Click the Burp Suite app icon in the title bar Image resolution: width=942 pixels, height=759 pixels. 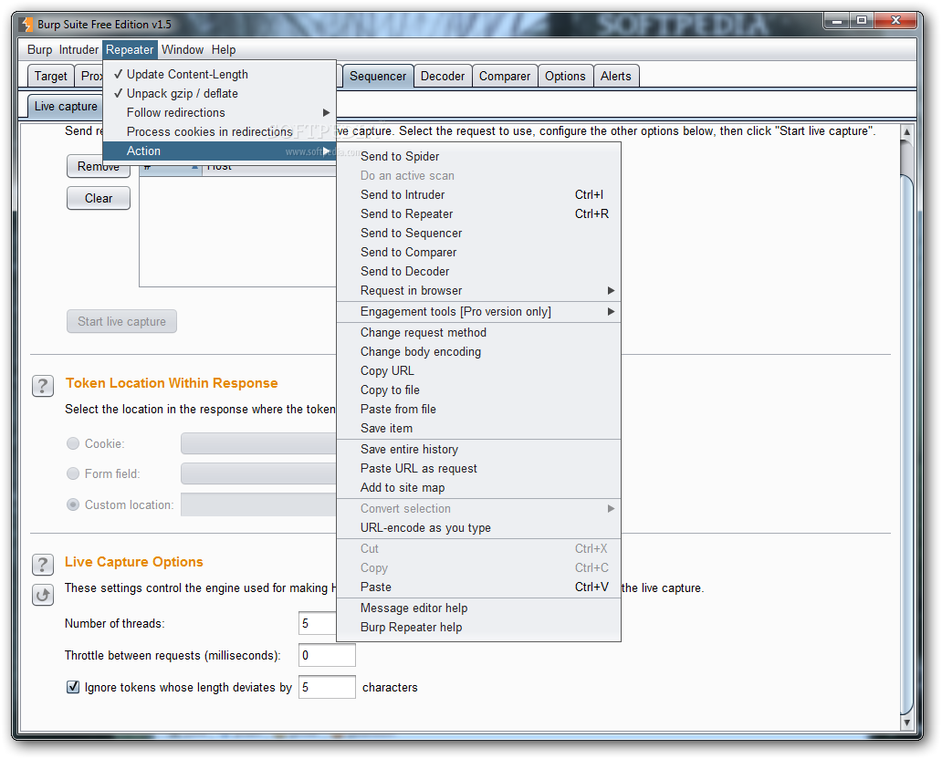[27, 24]
